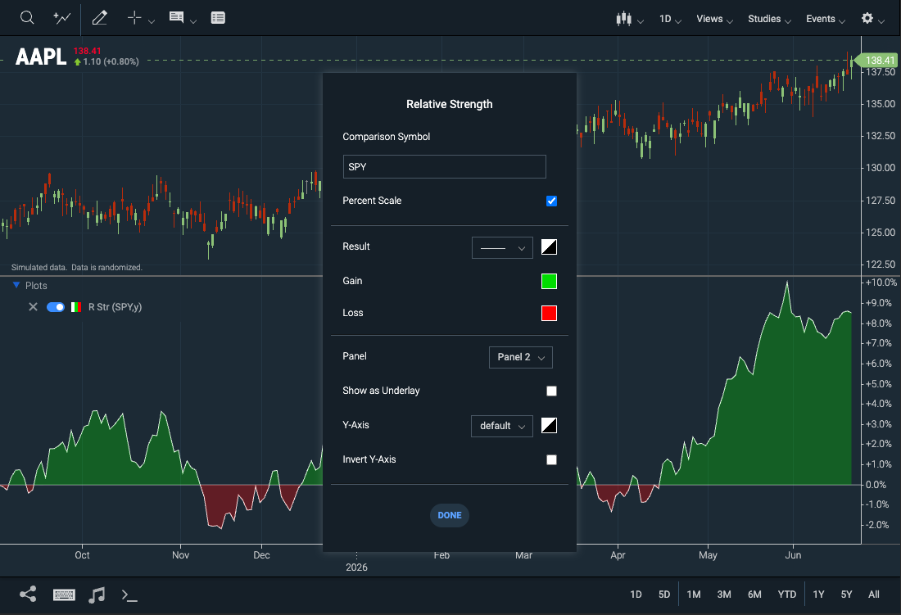Select the pencil drawing tool
901x615 pixels.
point(99,18)
